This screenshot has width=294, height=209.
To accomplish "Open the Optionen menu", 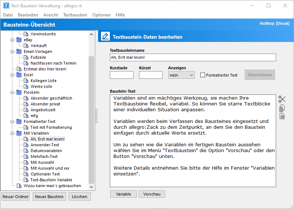I will (101, 15).
